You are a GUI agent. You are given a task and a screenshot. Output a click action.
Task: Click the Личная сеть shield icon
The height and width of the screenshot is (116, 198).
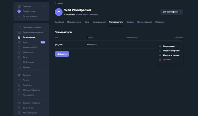(19, 95)
